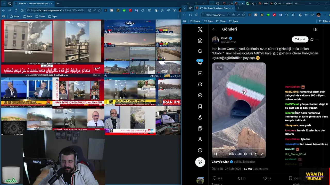Viewport: 330px width, 185px height.
Task: Open Yayın bookmarks folder in X window
Action: pyautogui.click(x=233, y=21)
